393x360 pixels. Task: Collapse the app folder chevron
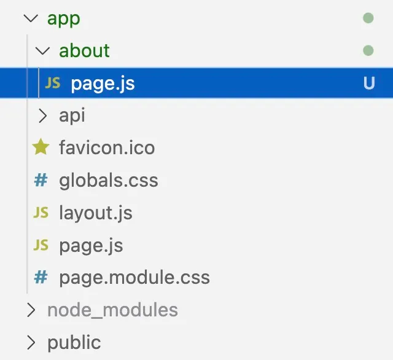coord(31,18)
